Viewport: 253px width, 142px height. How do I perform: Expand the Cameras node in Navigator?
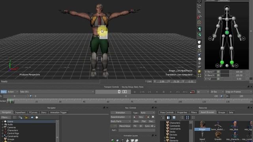(2, 127)
